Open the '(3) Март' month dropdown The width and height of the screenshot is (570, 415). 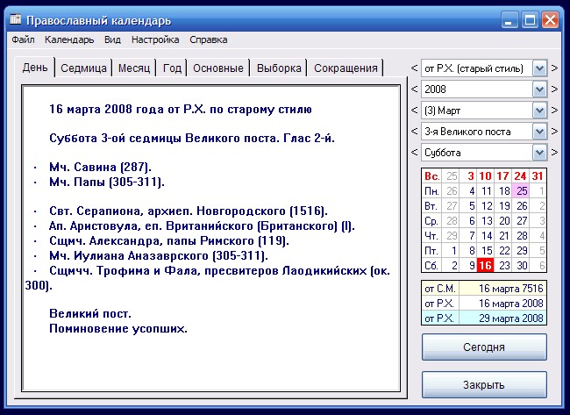[539, 111]
